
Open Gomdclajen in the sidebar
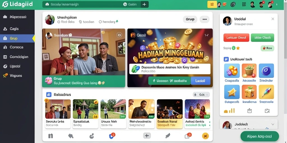(x=17, y=57)
